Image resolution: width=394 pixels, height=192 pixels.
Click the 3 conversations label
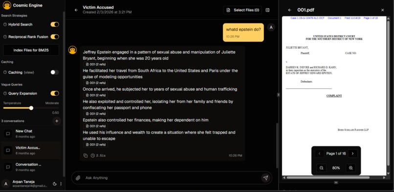click(13, 121)
